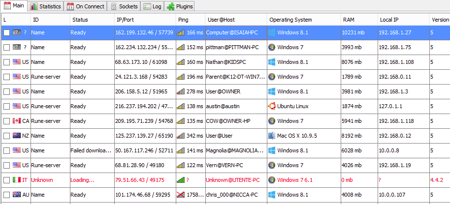Image resolution: width=450 pixels, height=204 pixels.
Task: Click the 10231 mb RAM cell
Action: pyautogui.click(x=359, y=32)
